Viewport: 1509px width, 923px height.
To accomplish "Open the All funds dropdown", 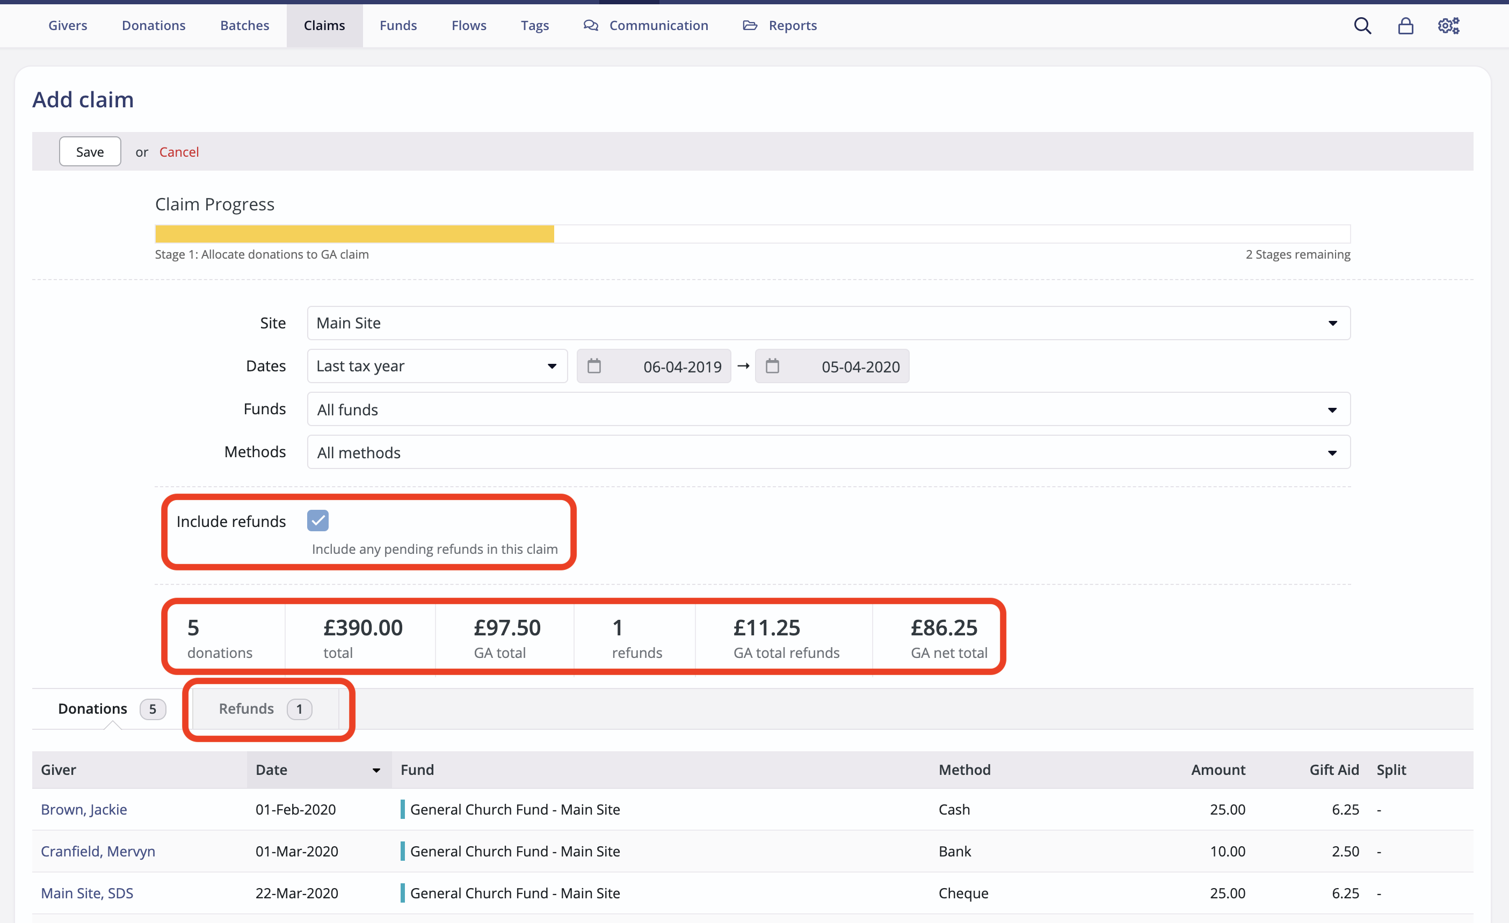I will coord(1333,409).
